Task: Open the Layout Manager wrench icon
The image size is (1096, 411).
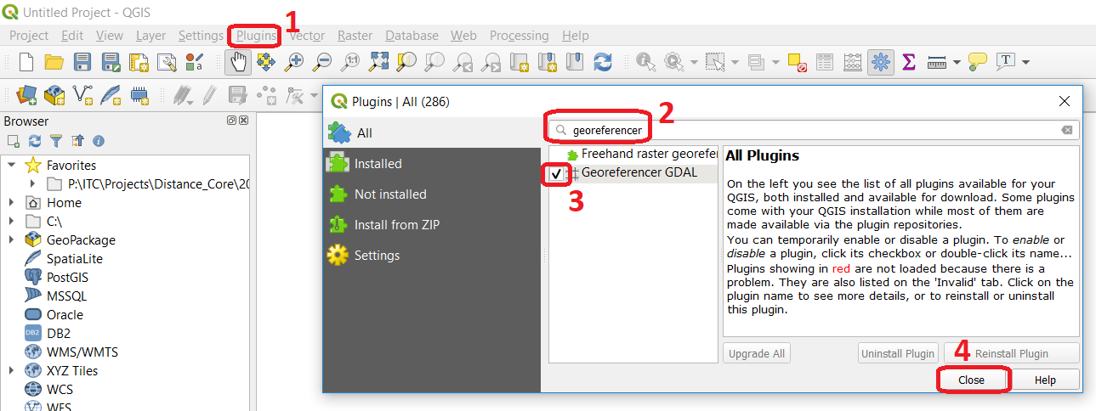Action: pyautogui.click(x=167, y=62)
